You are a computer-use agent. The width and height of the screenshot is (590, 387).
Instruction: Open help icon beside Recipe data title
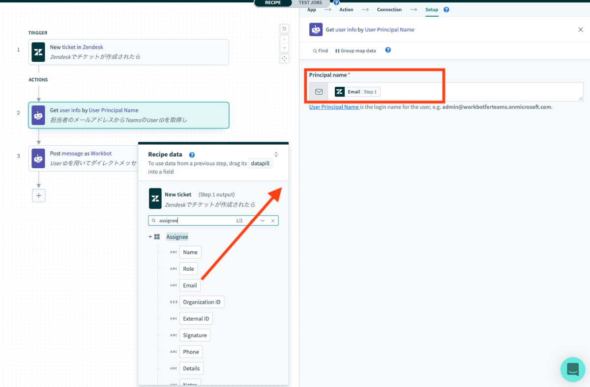click(x=192, y=155)
